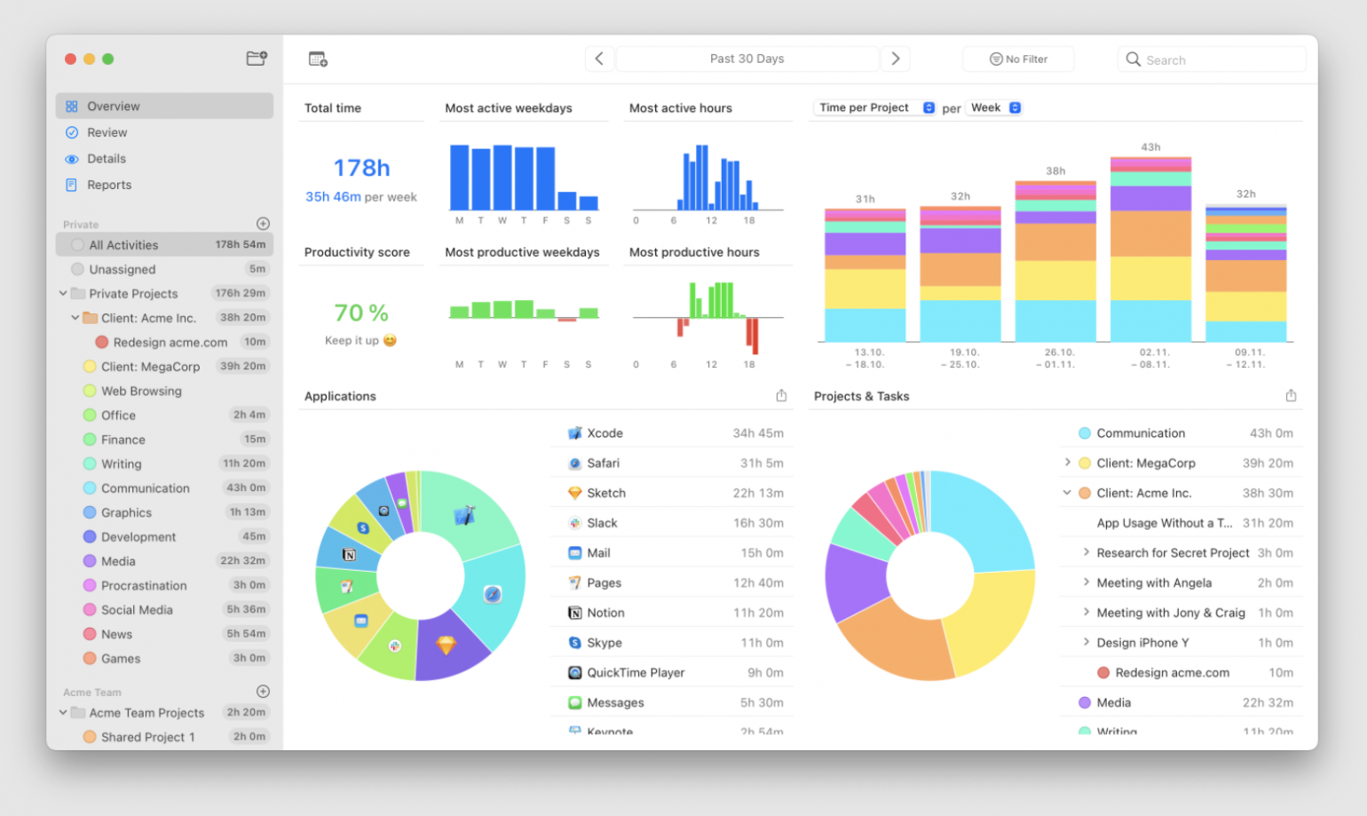1367x816 pixels.
Task: Open the Week period dropdown
Action: [x=993, y=107]
